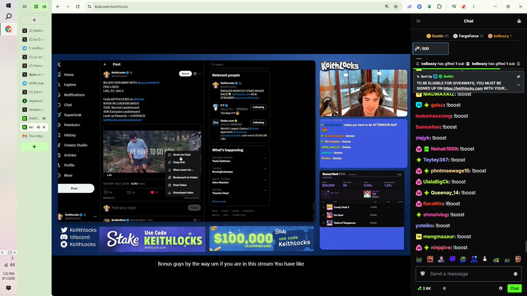The width and height of the screenshot is (527, 296).
Task: Switch to the '5 notificat' Telegram tab
Action: (34, 48)
